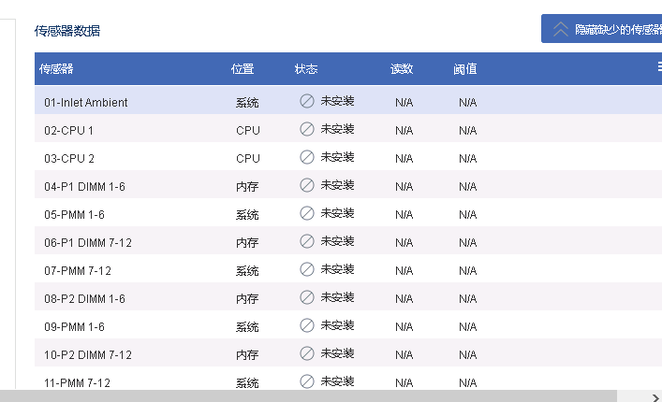
Task: Sort by 状态 column header
Action: click(306, 68)
